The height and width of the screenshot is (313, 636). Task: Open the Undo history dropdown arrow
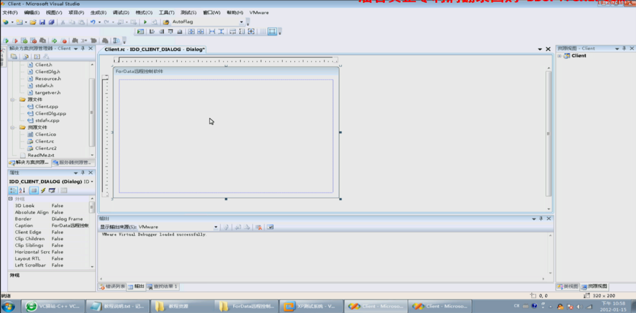[99, 22]
